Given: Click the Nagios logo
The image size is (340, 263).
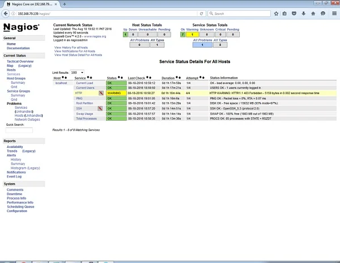Looking at the screenshot, I should point(22,27).
